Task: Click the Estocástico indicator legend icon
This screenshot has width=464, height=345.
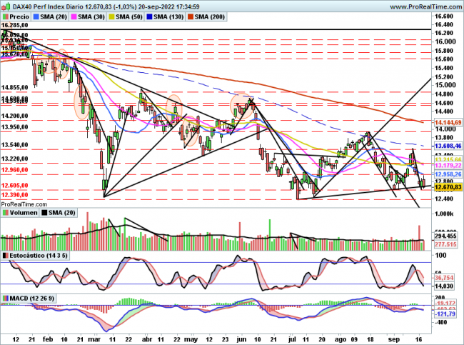Action: pos(6,255)
